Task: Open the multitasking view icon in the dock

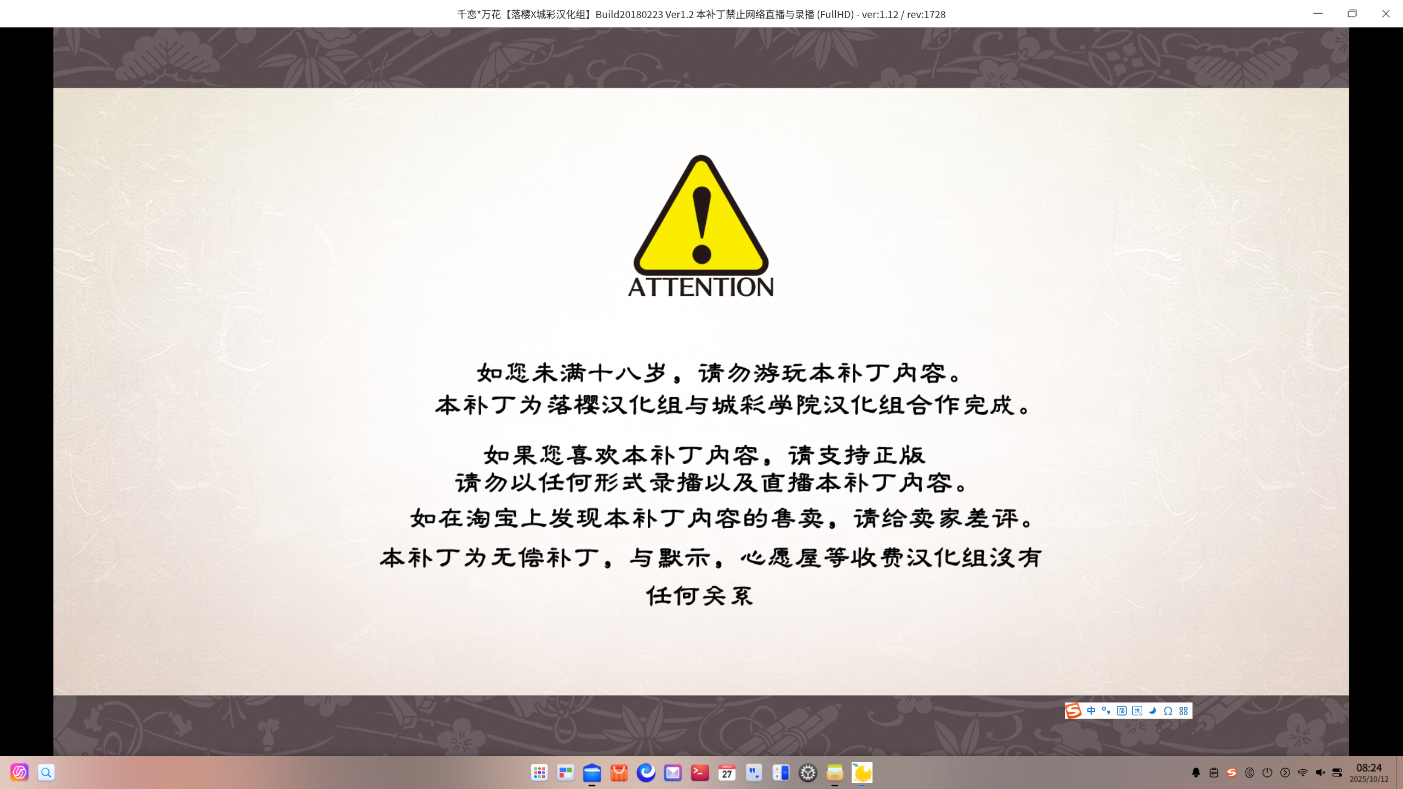Action: click(566, 773)
